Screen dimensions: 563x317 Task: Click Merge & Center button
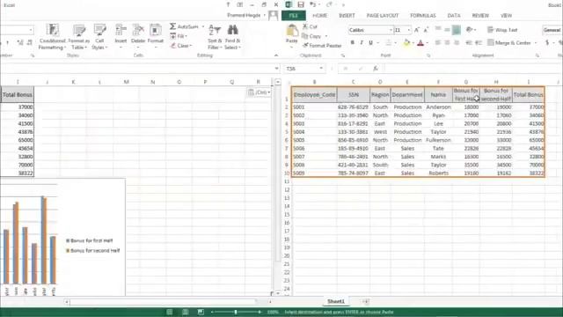point(509,43)
